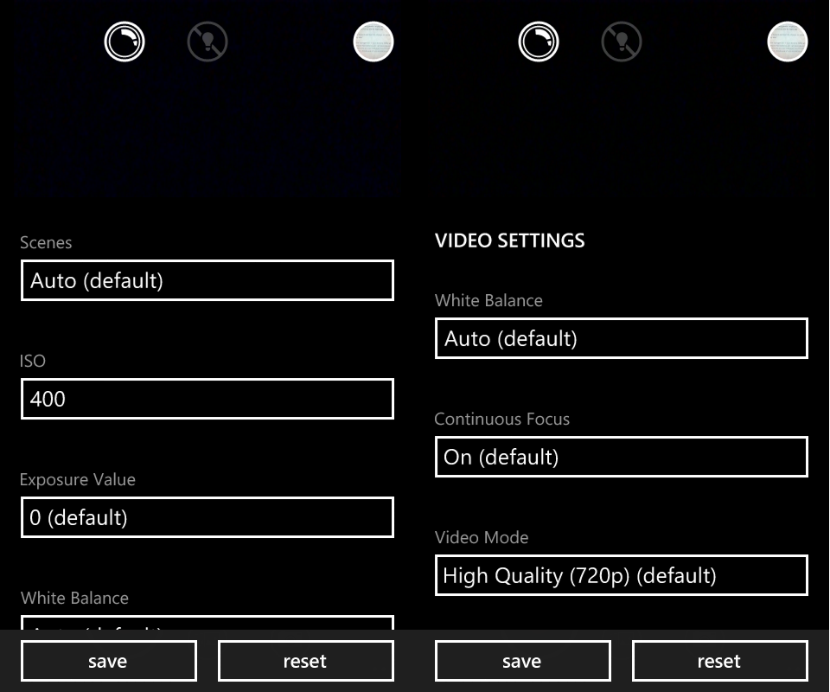830x692 pixels.
Task: Open the last capture thumbnail on photo screen
Action: [x=373, y=41]
